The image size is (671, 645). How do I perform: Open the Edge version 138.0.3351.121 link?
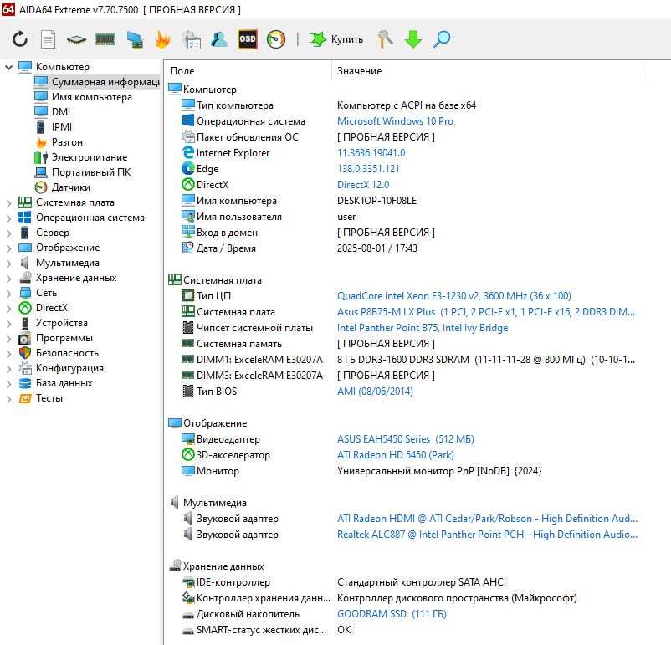point(368,169)
